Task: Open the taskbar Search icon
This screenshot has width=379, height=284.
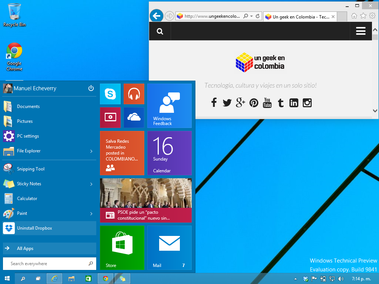Action: (x=23, y=279)
